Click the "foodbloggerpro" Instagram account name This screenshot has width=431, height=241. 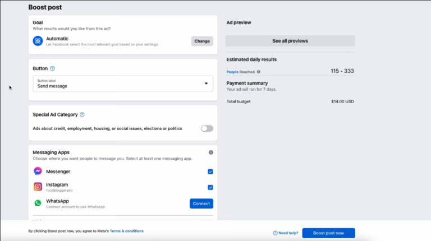pyautogui.click(x=59, y=191)
